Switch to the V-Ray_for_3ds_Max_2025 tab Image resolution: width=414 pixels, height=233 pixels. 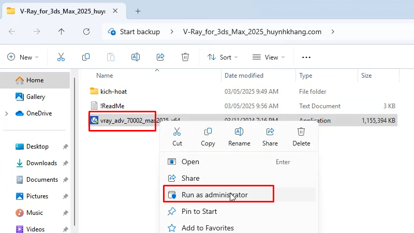pos(64,11)
